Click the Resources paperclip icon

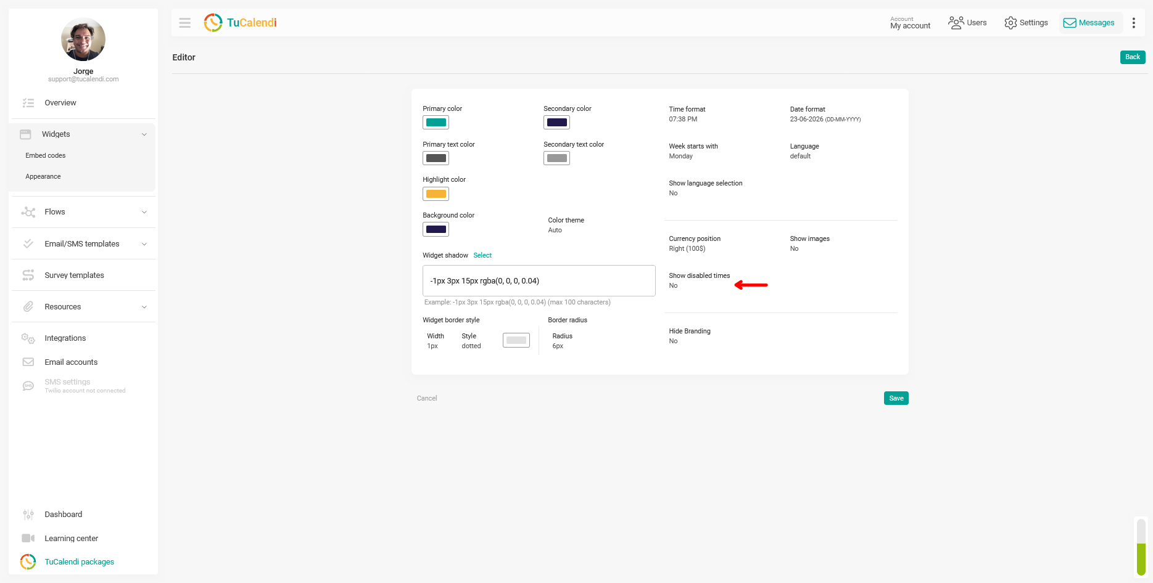[28, 307]
